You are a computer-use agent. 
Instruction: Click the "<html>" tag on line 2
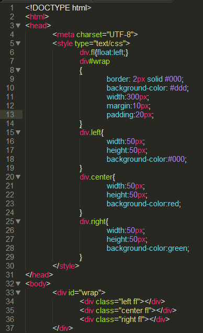pyautogui.click(x=37, y=17)
